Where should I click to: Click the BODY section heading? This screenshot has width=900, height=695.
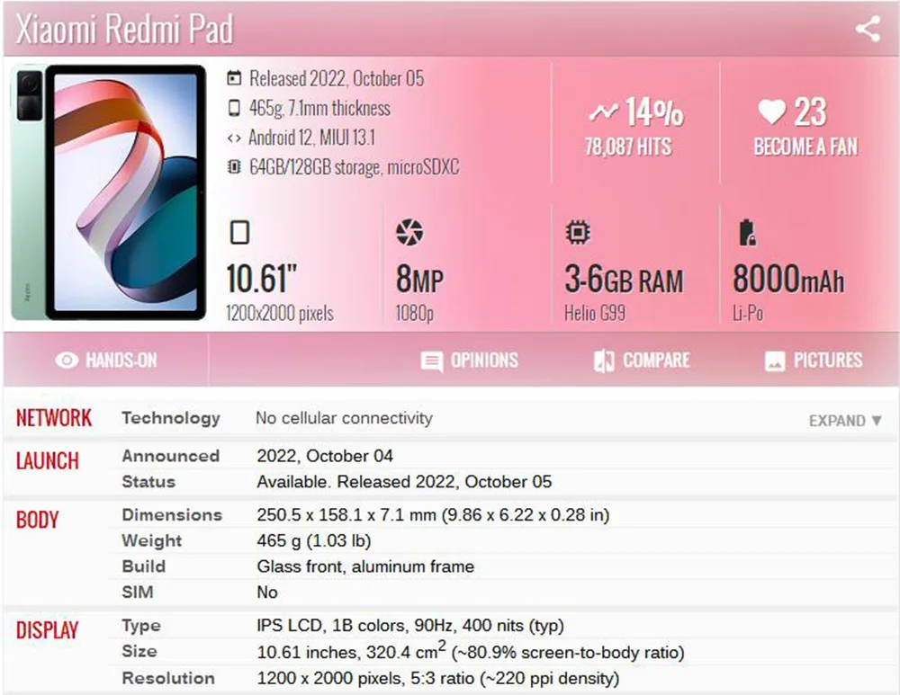pyautogui.click(x=37, y=520)
